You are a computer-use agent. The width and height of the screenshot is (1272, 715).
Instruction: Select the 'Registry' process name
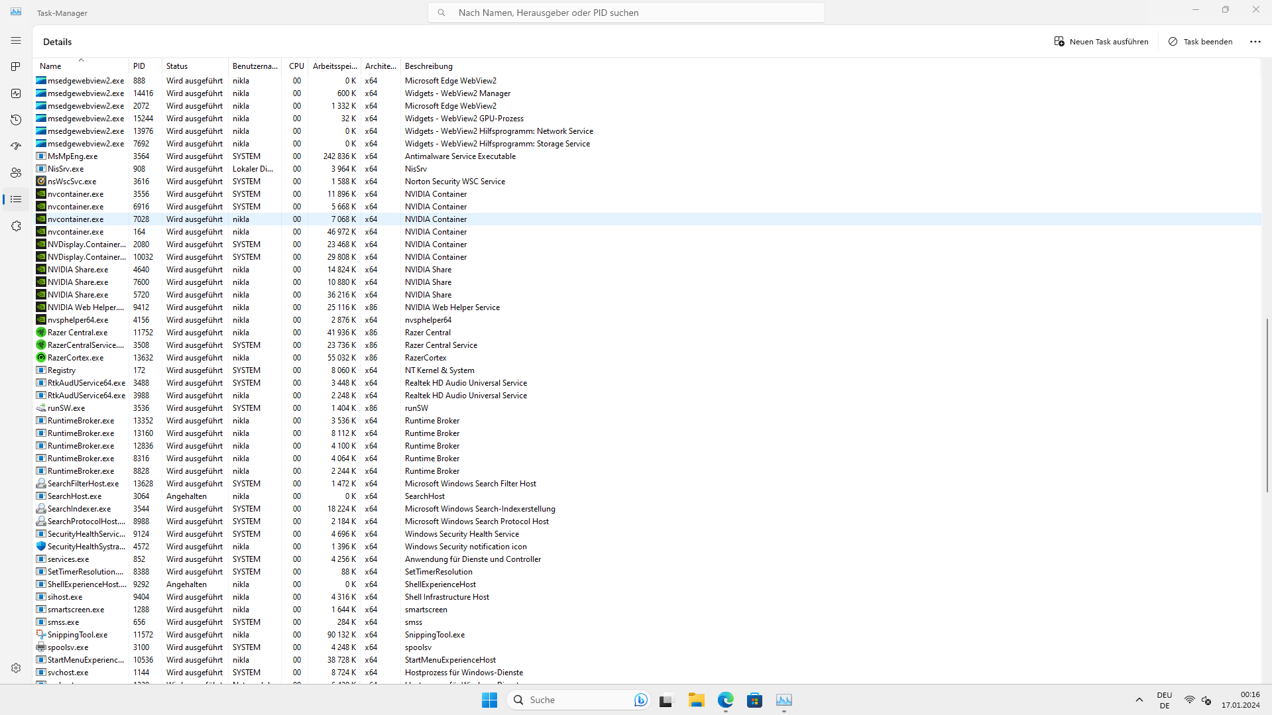pyautogui.click(x=62, y=370)
